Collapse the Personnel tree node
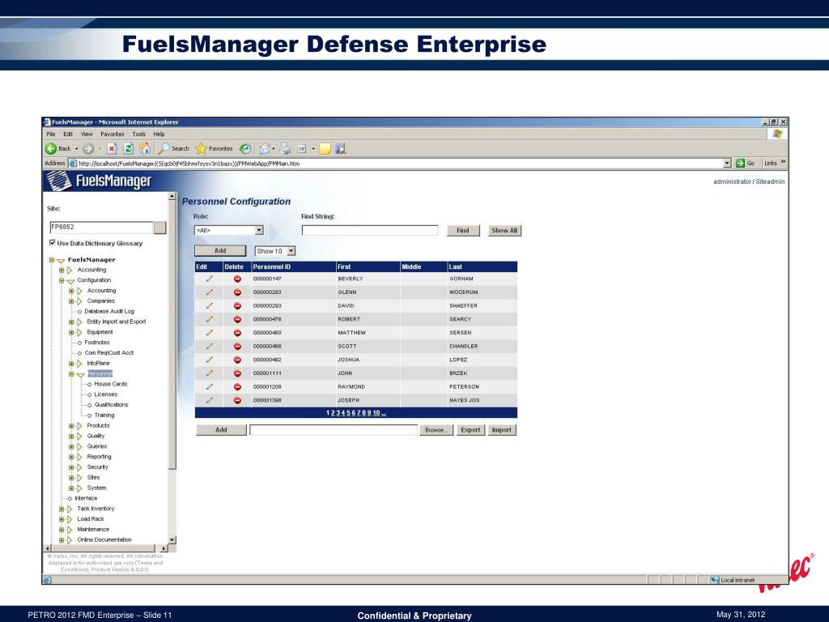 (x=71, y=374)
